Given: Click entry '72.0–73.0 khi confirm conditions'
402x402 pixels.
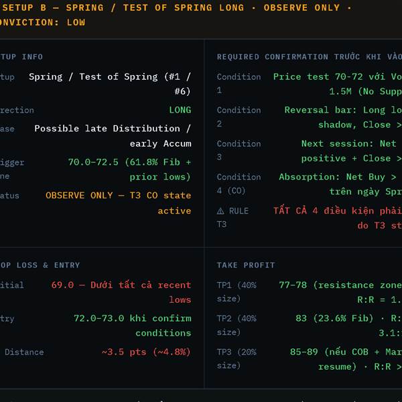Looking at the screenshot, I should tap(132, 326).
